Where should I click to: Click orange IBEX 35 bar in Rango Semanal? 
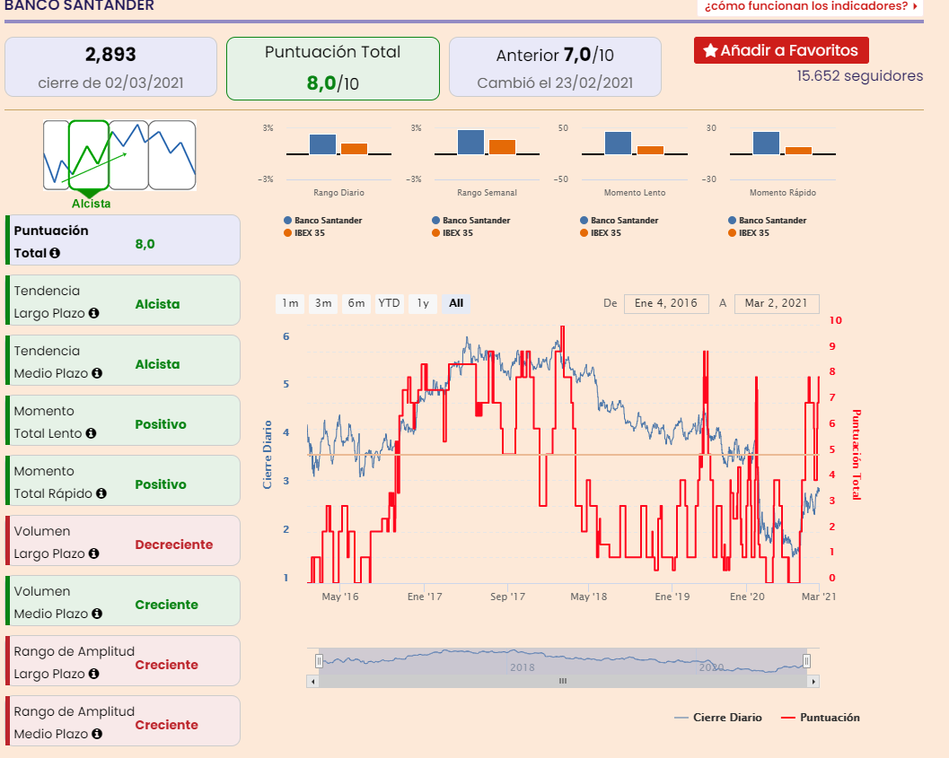click(503, 147)
